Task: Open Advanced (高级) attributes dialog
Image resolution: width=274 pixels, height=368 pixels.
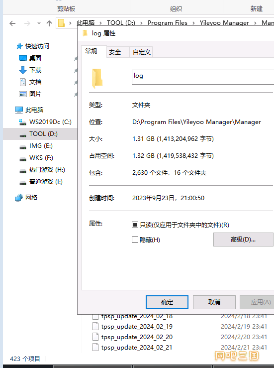Action: pyautogui.click(x=243, y=240)
